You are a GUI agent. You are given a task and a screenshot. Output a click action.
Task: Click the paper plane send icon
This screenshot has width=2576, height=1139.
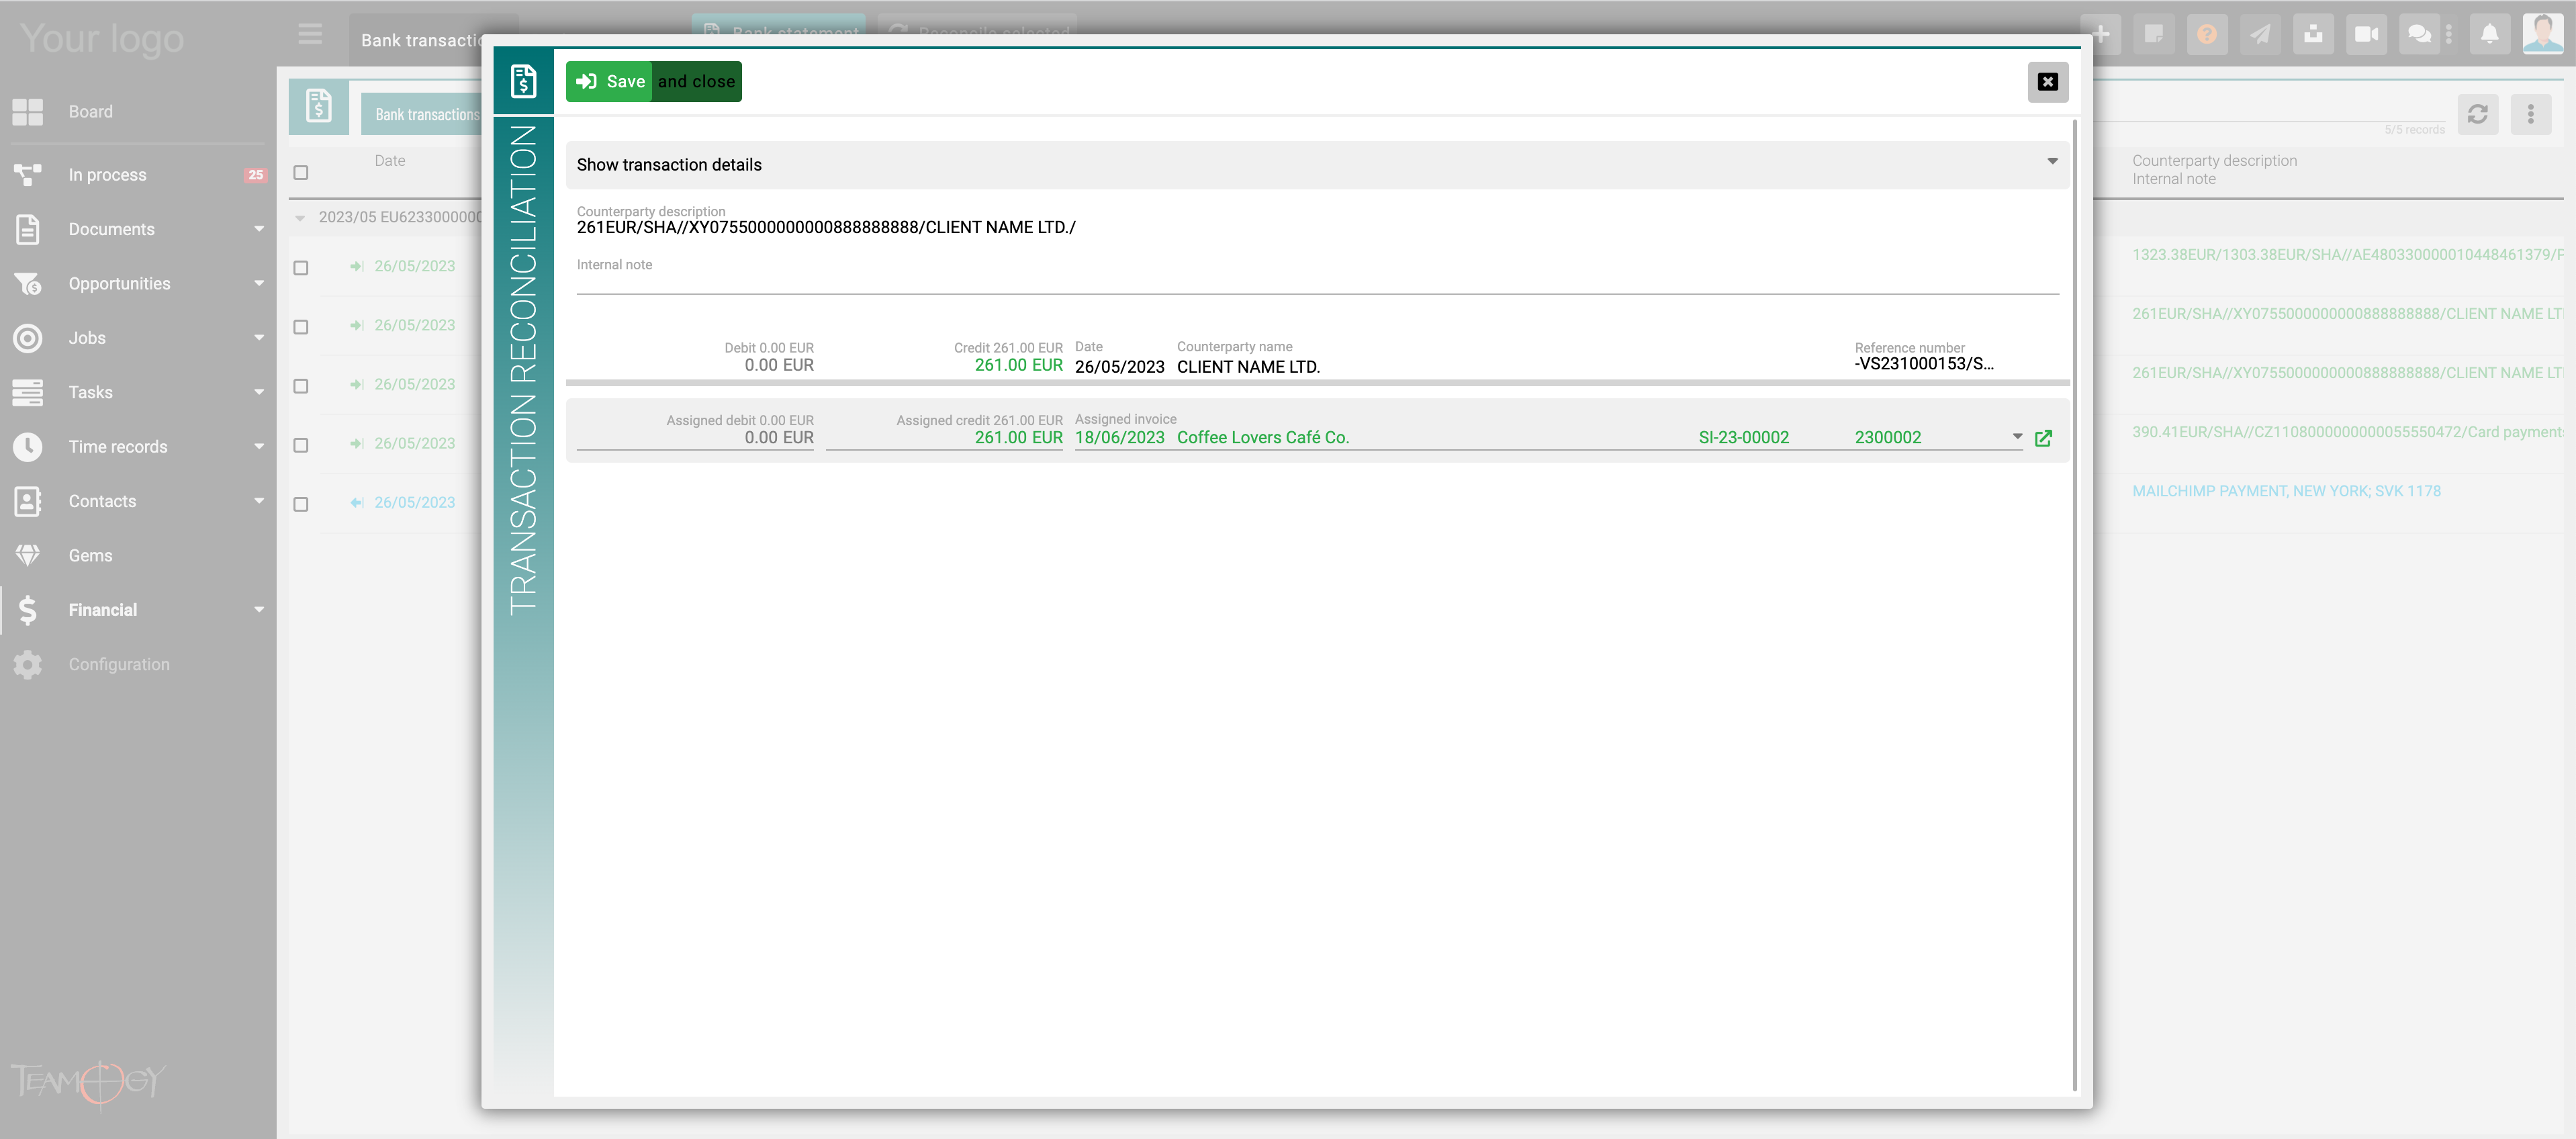(2260, 34)
